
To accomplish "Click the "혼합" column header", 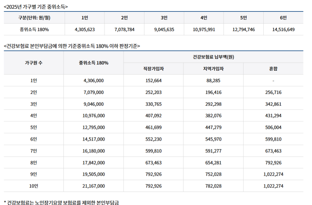I will pyautogui.click(x=273, y=69).
